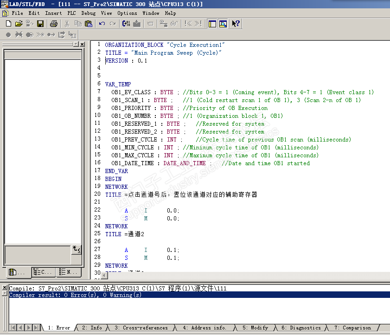Switch to the Diagnostics output tab
Screen dimensions: 390x335
coord(300,328)
